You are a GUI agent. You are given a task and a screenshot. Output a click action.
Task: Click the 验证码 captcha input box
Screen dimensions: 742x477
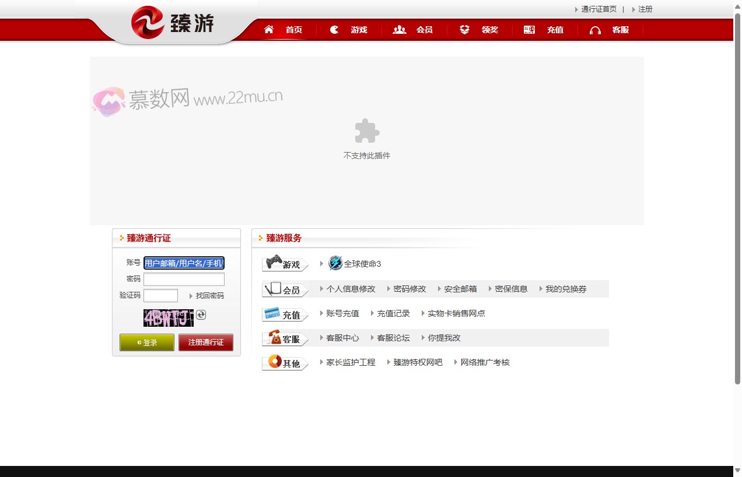160,295
